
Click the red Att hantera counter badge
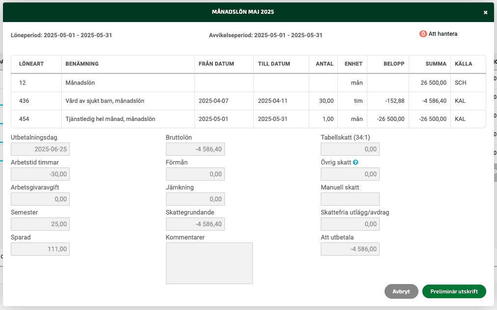pos(423,34)
